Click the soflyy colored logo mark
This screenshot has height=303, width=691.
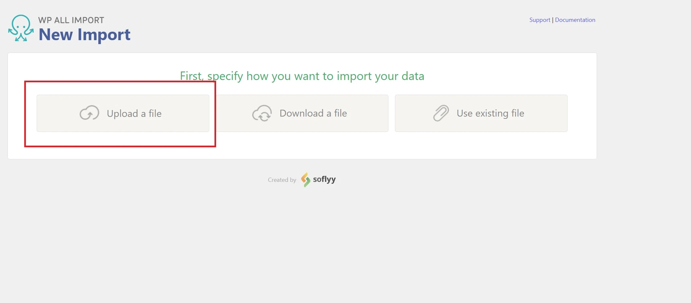coord(306,180)
